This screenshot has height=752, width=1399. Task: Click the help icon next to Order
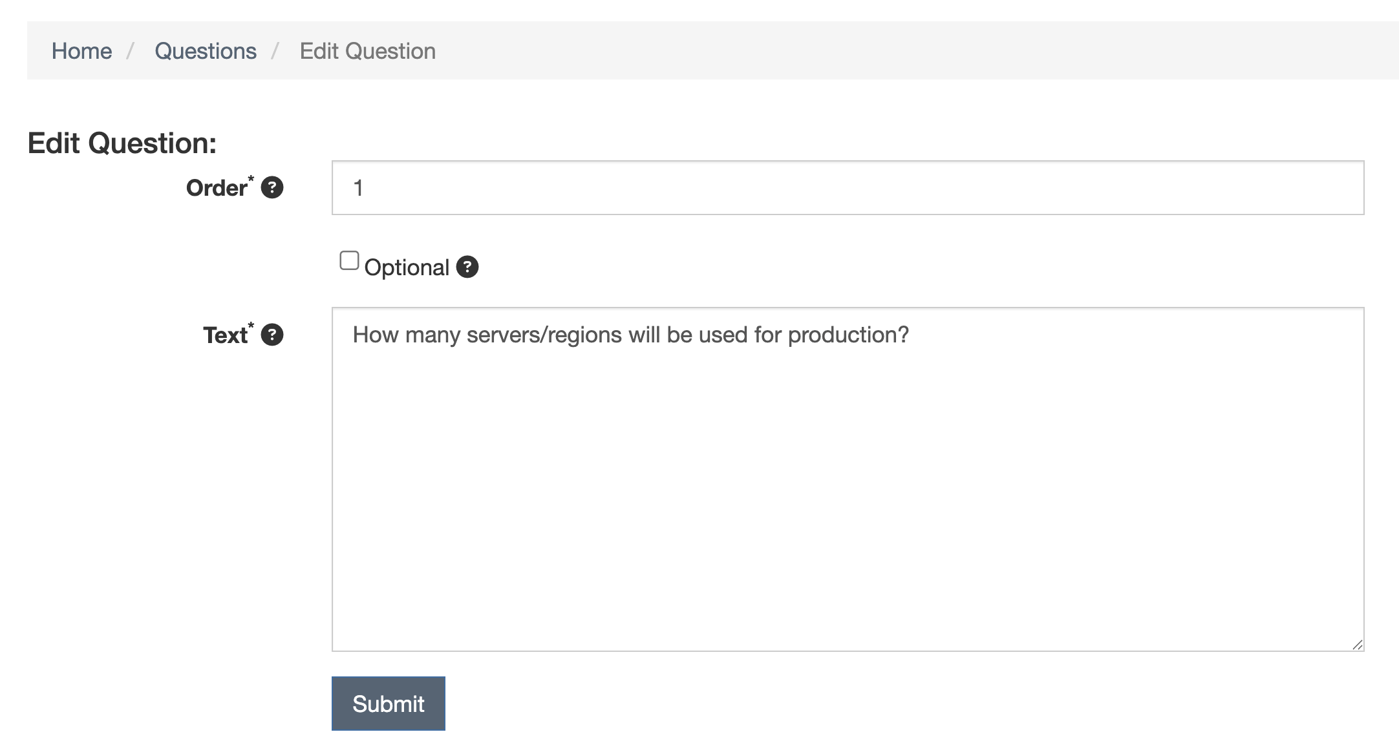(272, 188)
